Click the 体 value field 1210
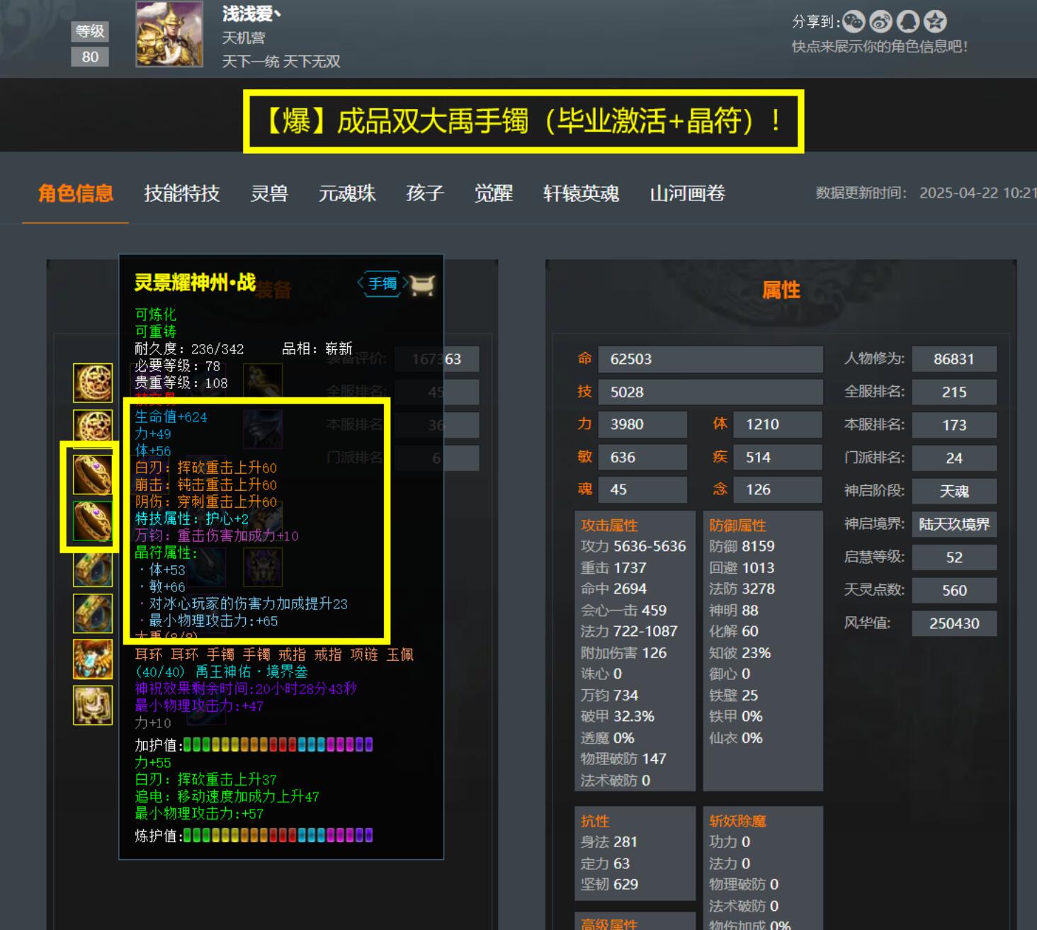 [778, 424]
